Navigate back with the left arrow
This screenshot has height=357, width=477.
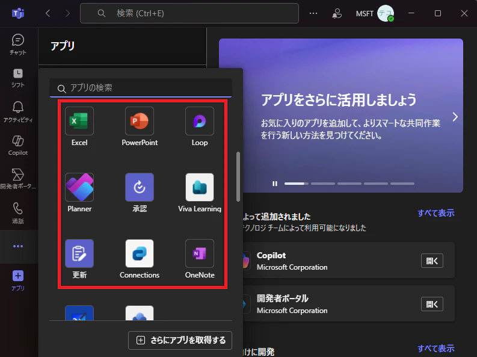coord(48,13)
